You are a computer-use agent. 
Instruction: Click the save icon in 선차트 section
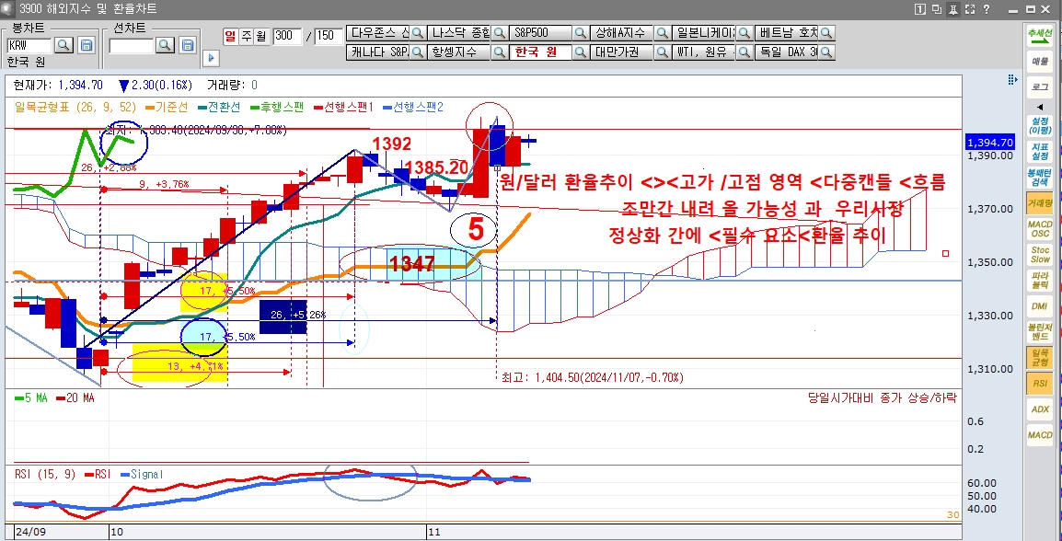click(x=187, y=45)
